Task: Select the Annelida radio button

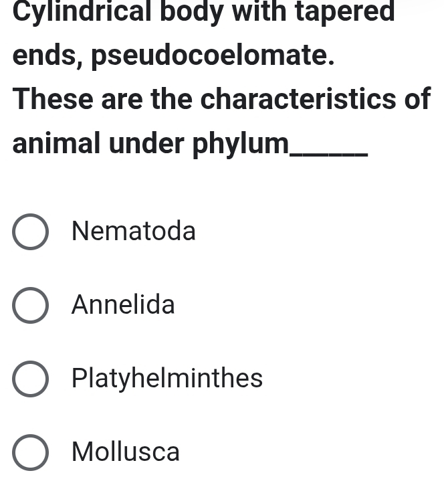Action: pos(30,306)
